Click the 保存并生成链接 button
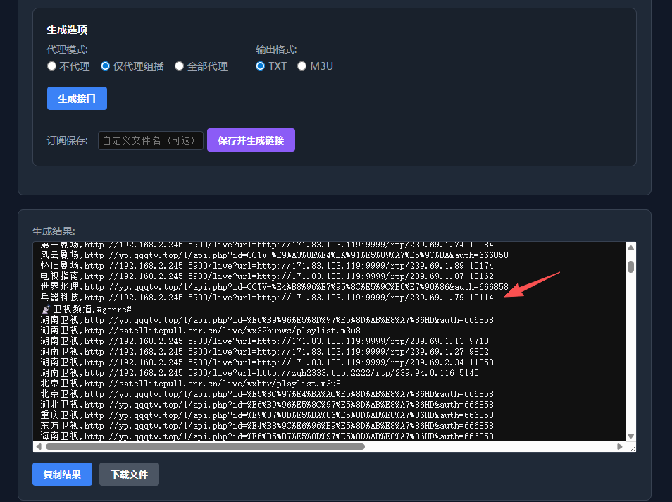This screenshot has height=502, width=672. [251, 140]
